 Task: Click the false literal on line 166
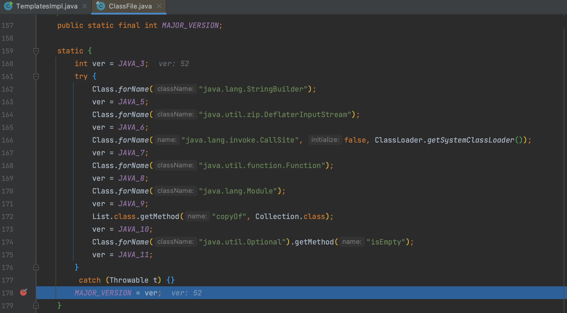tap(355, 140)
